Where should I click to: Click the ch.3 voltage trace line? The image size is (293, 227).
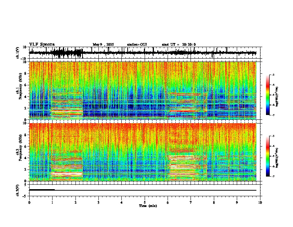(x=142, y=190)
